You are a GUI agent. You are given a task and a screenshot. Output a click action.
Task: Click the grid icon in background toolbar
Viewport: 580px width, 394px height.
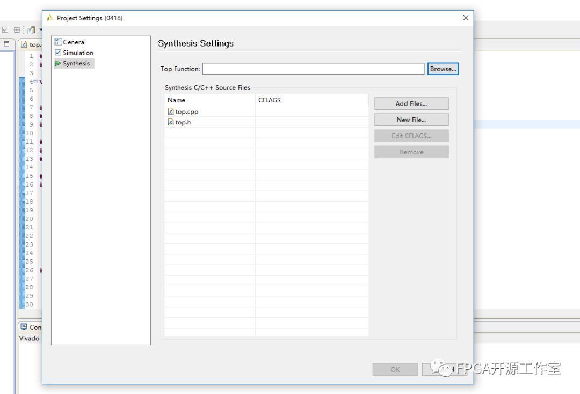pyautogui.click(x=17, y=30)
